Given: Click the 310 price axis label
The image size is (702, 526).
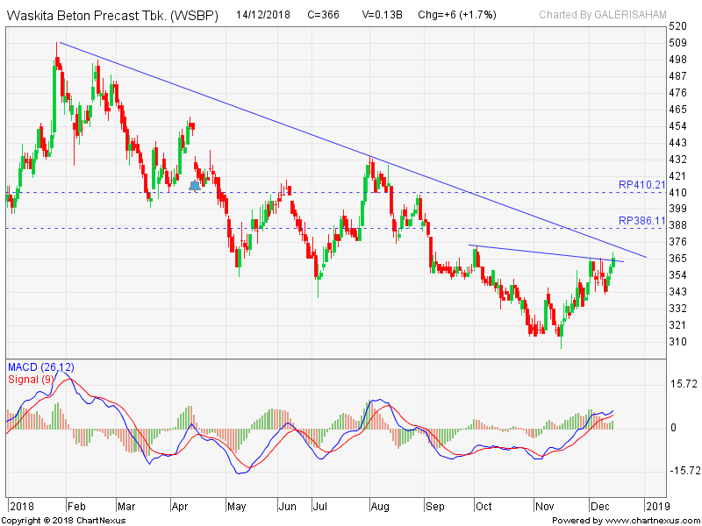Looking at the screenshot, I should 677,342.
